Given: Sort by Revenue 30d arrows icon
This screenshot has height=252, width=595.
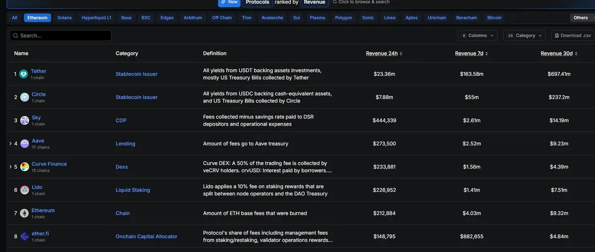Looking at the screenshot, I should click(x=576, y=53).
